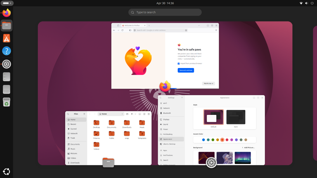Click Skip this step in Firefox
This screenshot has width=317, height=178.
(208, 83)
